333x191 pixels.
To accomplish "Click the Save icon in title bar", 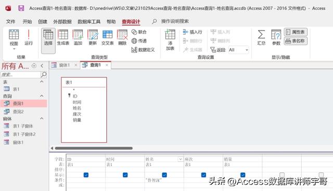I will click(21, 8).
